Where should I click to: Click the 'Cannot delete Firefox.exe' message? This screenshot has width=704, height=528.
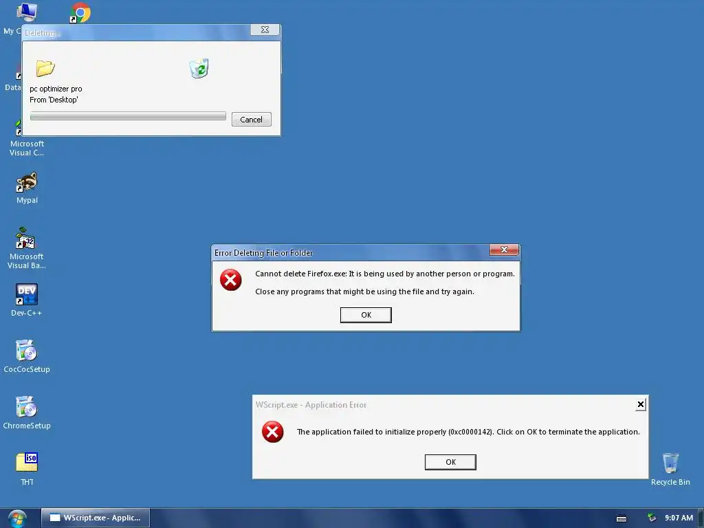[x=385, y=274]
